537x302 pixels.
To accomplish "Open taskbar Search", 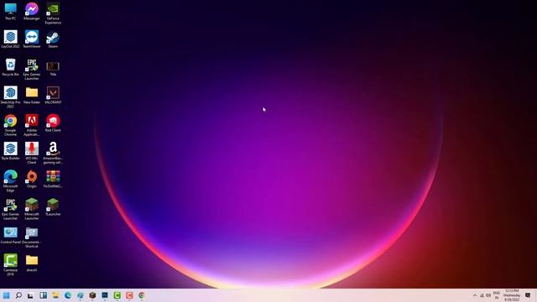I will pyautogui.click(x=18, y=295).
